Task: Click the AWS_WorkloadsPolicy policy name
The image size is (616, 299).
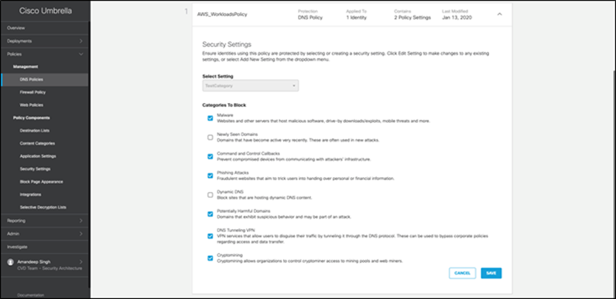Action: 222,15
